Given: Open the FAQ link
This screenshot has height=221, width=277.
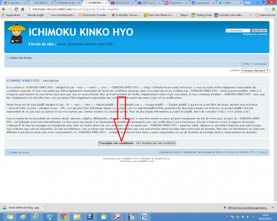Looking at the screenshot, I should [x=245, y=64].
